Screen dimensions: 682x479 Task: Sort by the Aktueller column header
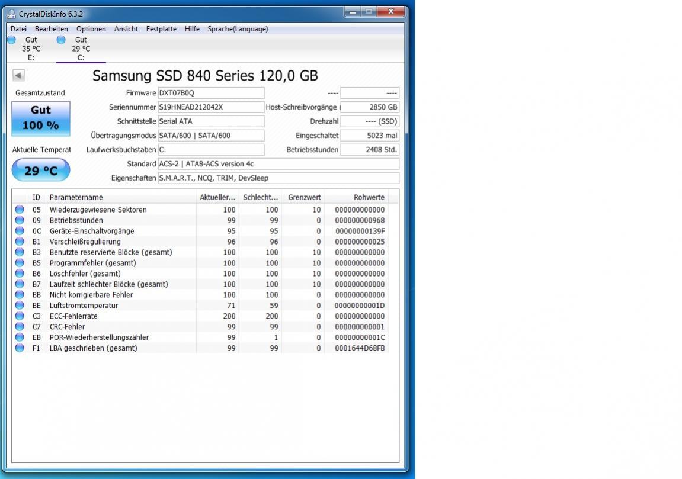click(217, 197)
